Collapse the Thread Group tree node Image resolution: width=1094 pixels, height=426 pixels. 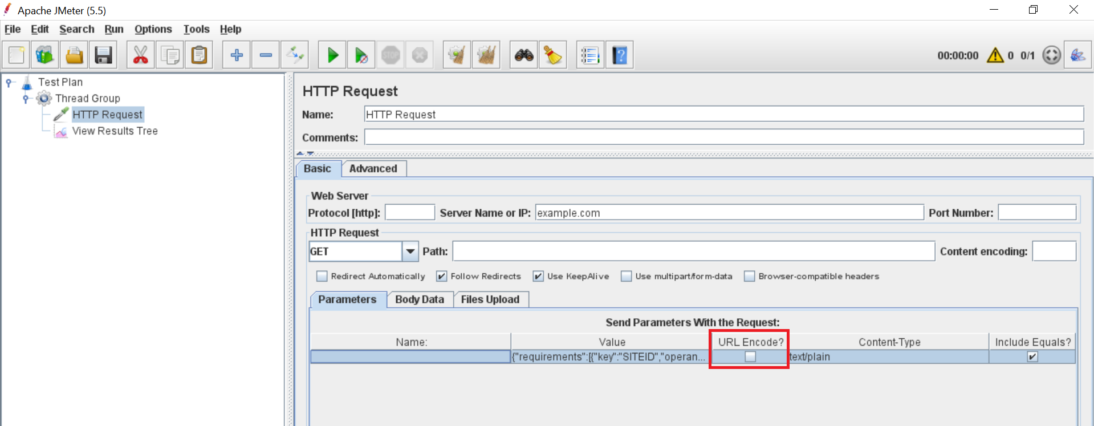tap(26, 99)
